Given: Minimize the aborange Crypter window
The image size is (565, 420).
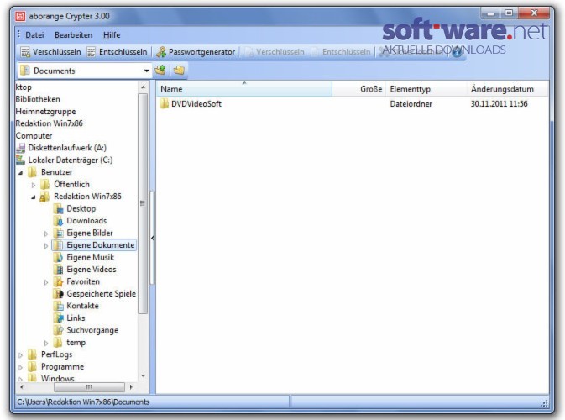Looking at the screenshot, I should 491,13.
